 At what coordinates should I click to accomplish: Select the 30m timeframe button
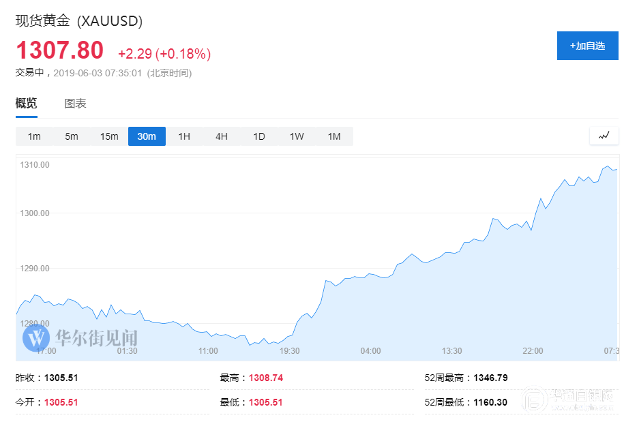coord(147,136)
